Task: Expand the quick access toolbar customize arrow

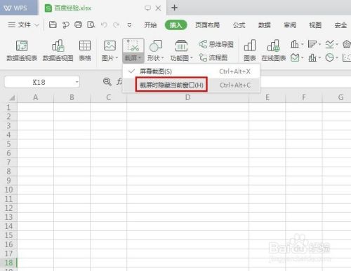Action: pos(129,25)
